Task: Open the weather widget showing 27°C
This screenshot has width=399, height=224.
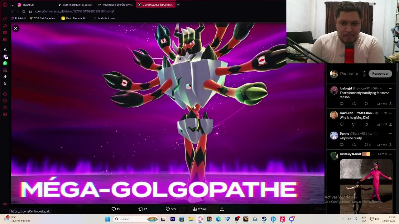Action: (17, 219)
